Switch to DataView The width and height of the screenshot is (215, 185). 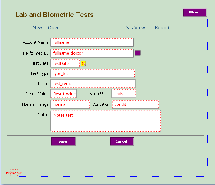click(135, 28)
